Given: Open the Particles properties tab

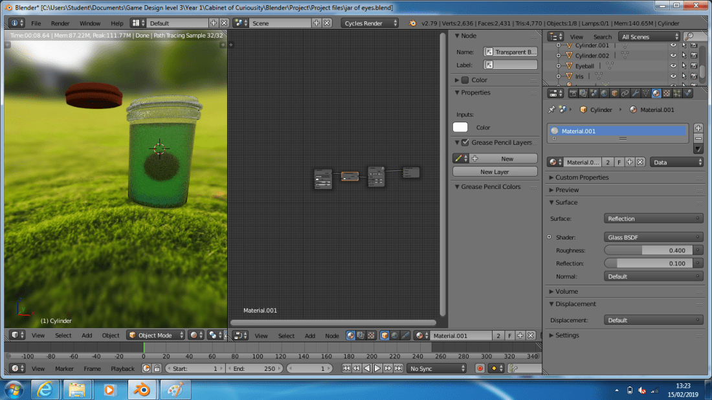Looking at the screenshot, I should click(677, 93).
